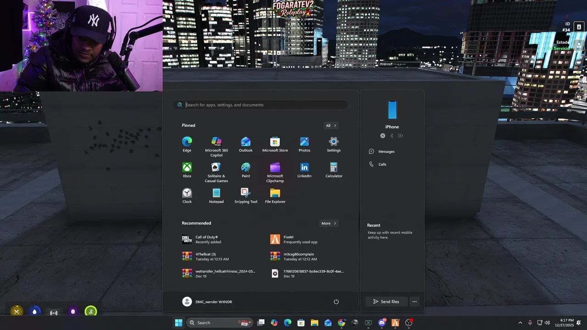This screenshot has height=330, width=587.
Task: Open File Explorer from pinned apps
Action: point(275,196)
